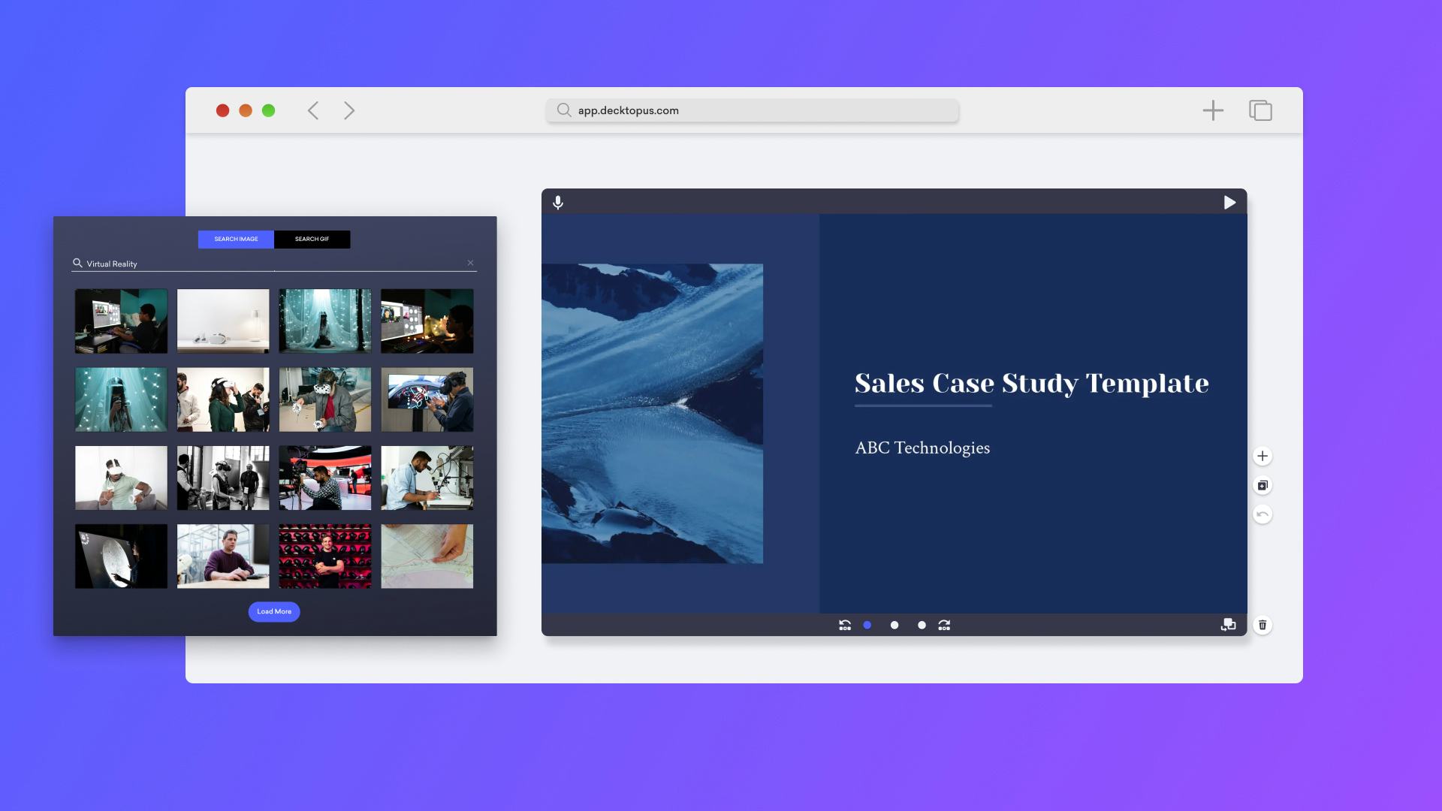Select the third slide indicator dot
Screen dimensions: 1442x811
[x=894, y=624]
